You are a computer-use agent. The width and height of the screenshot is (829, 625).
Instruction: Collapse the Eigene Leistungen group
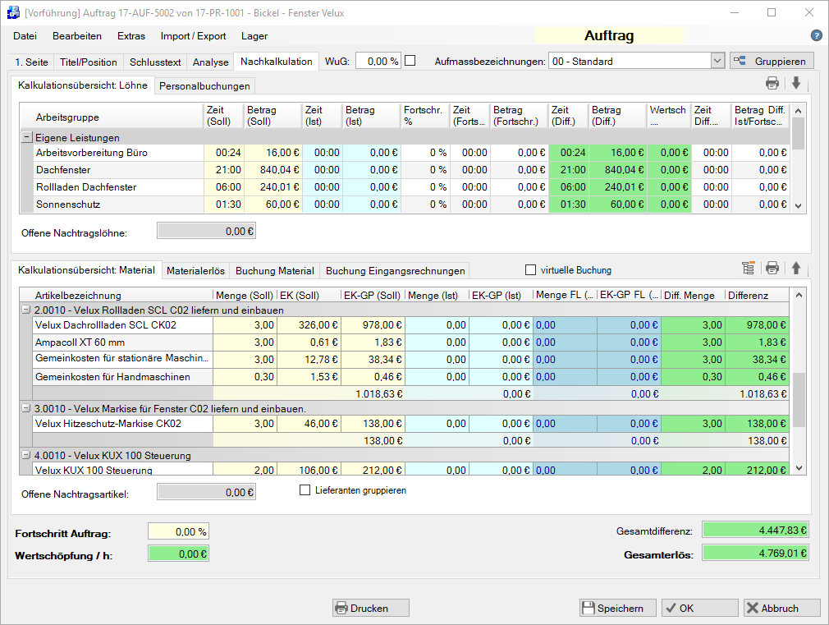pyautogui.click(x=26, y=137)
